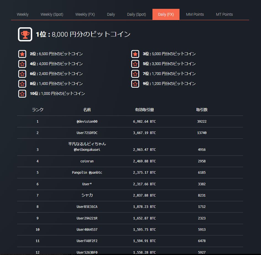Click the star icon beside 6位
Viewport: 261px width, 255px height.
click(x=22, y=74)
